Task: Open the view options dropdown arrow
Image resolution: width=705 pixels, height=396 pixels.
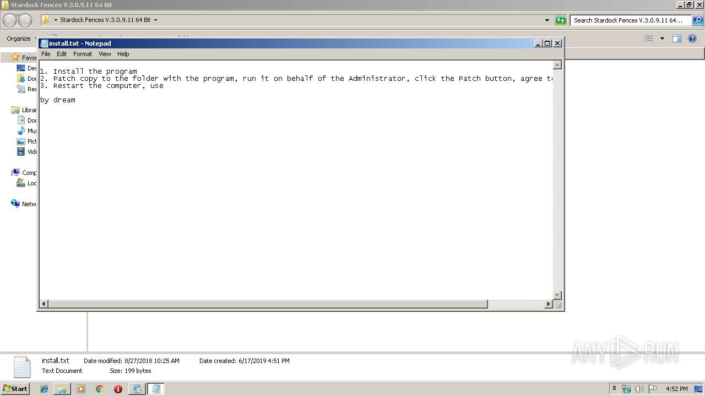Action: [x=662, y=38]
